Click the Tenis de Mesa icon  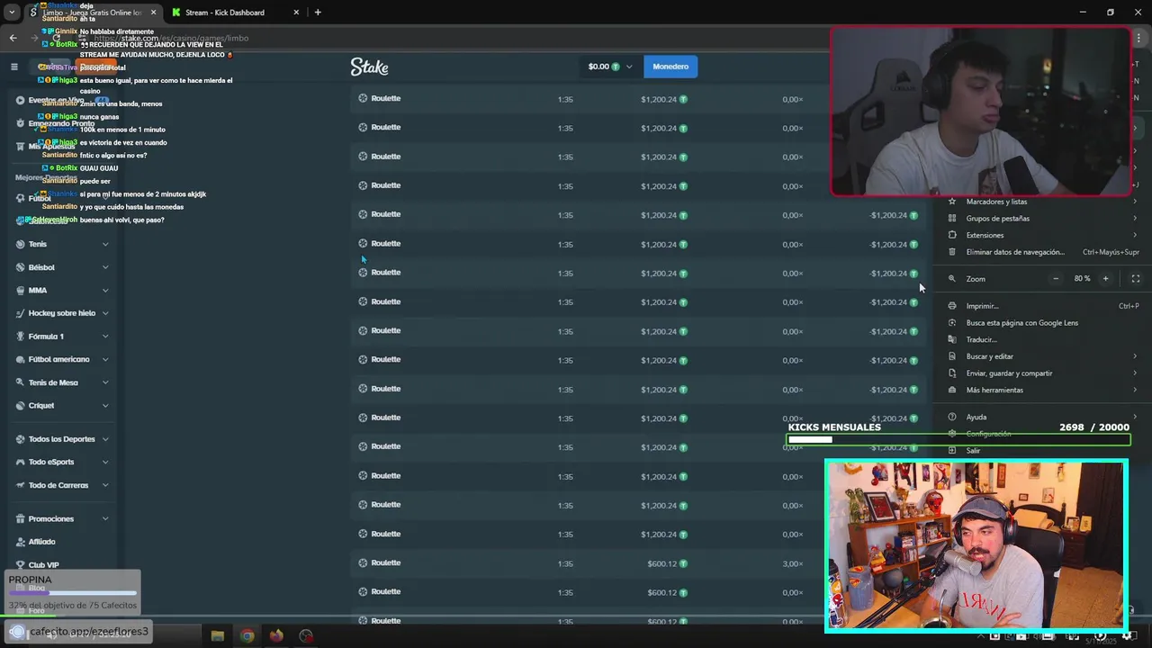[x=20, y=382]
